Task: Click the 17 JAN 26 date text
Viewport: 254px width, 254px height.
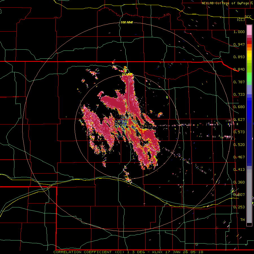Action: click(177, 252)
